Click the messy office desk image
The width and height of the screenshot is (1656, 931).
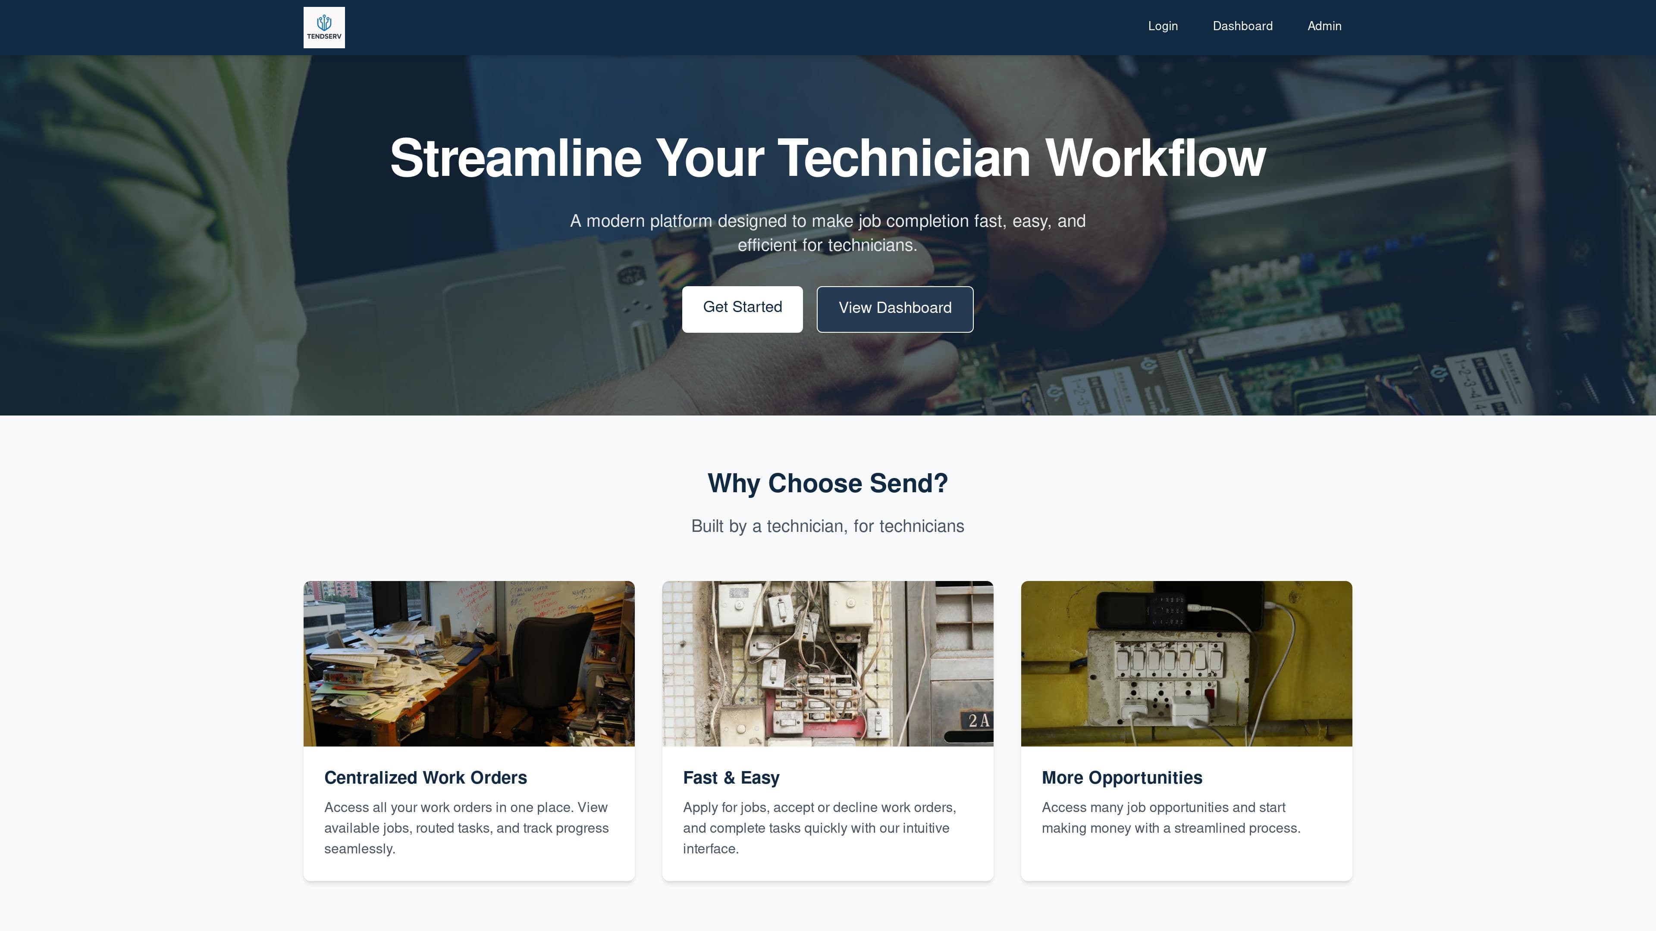pos(469,663)
